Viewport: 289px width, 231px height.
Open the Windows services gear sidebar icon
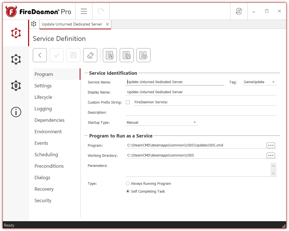16,59
